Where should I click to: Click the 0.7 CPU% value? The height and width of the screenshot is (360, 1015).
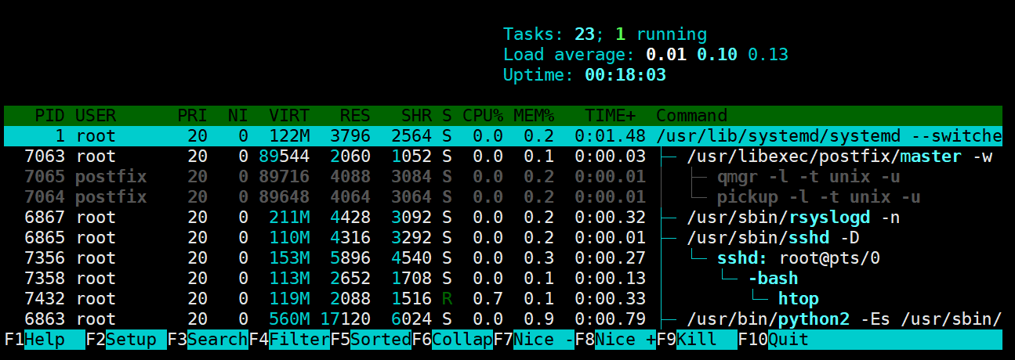pos(488,299)
